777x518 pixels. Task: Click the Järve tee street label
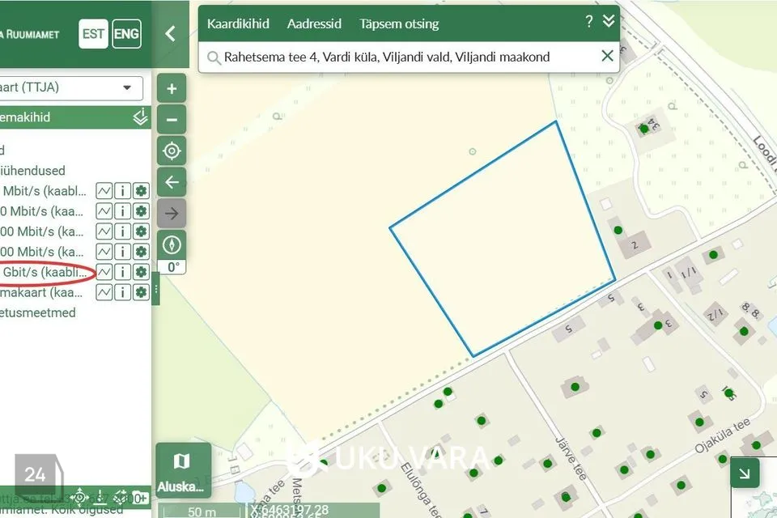click(x=571, y=458)
